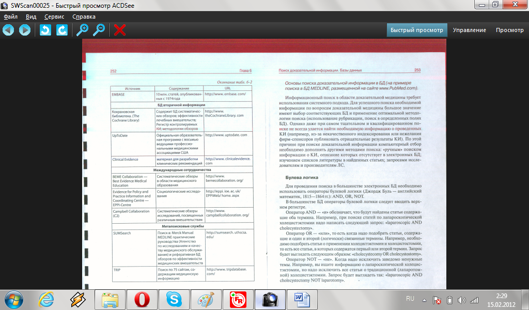Click the Show desktop strip
529x310 pixels.
click(525, 300)
